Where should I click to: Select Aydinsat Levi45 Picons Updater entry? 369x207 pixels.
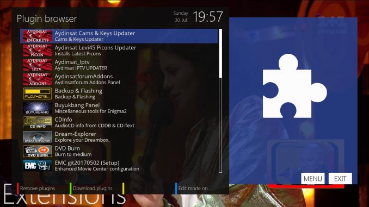coord(119,51)
